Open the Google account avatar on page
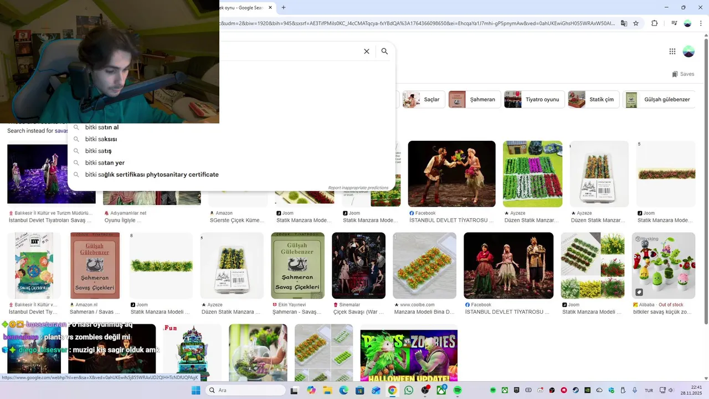The width and height of the screenshot is (709, 399). tap(689, 52)
